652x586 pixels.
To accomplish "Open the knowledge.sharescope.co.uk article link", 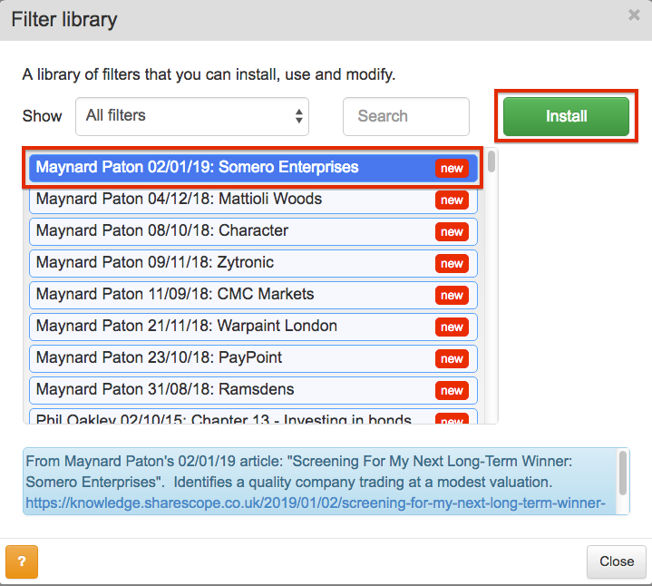I will [316, 503].
